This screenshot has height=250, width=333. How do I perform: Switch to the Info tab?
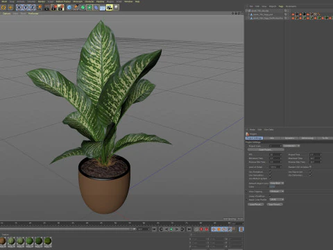[272, 138]
